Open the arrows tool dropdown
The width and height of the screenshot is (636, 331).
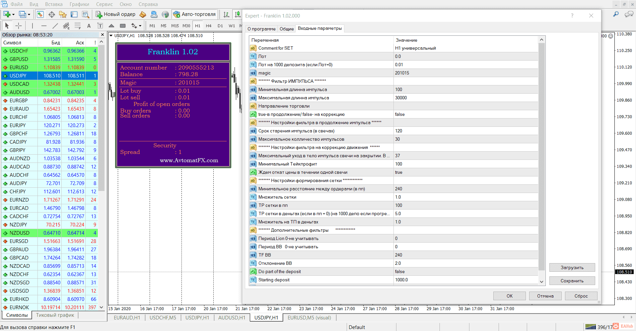coord(140,25)
